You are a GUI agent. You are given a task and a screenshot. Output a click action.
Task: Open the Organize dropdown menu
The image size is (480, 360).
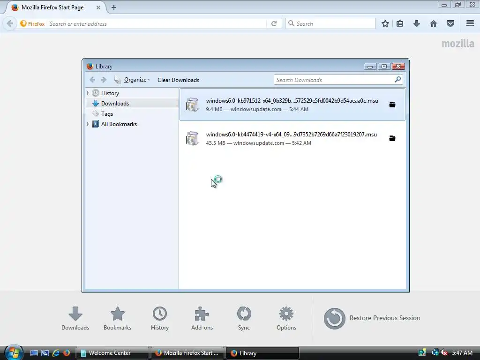click(x=137, y=80)
